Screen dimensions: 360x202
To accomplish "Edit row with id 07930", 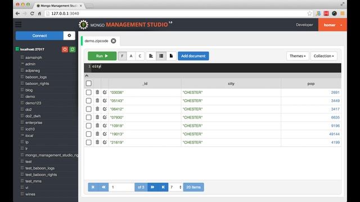I will click(105, 117).
